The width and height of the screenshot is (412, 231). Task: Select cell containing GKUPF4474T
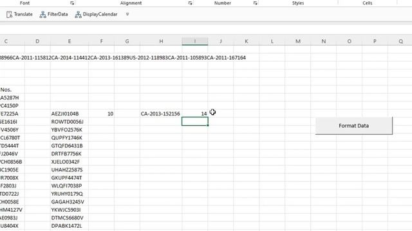70,178
